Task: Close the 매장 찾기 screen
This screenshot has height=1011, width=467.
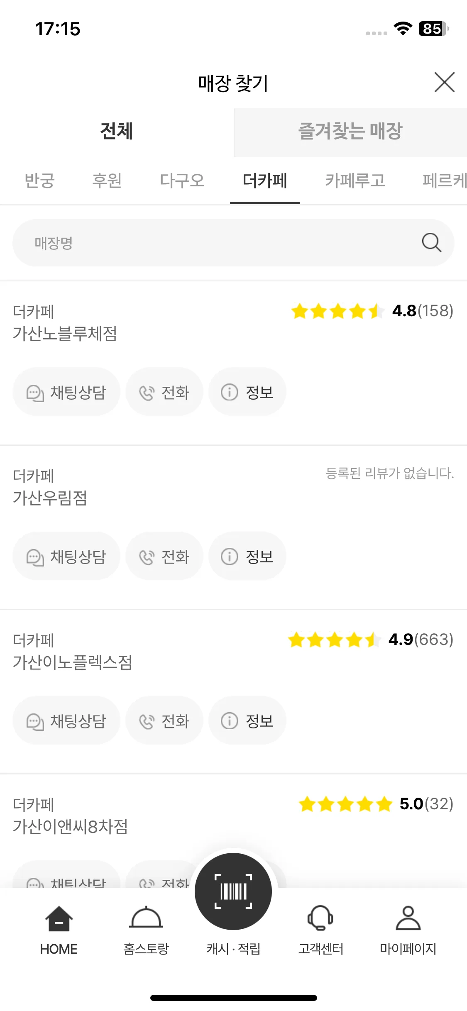Action: [444, 82]
